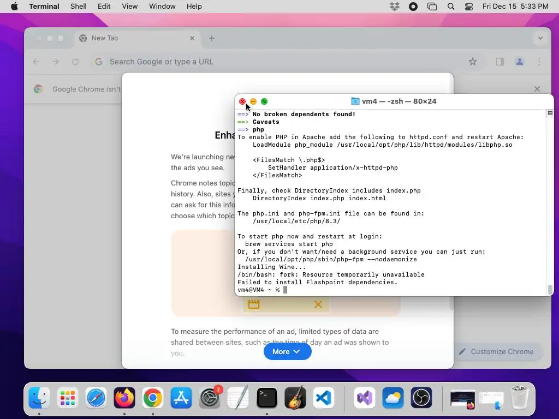
Task: Toggle Chrome side panel
Action: pyautogui.click(x=500, y=62)
